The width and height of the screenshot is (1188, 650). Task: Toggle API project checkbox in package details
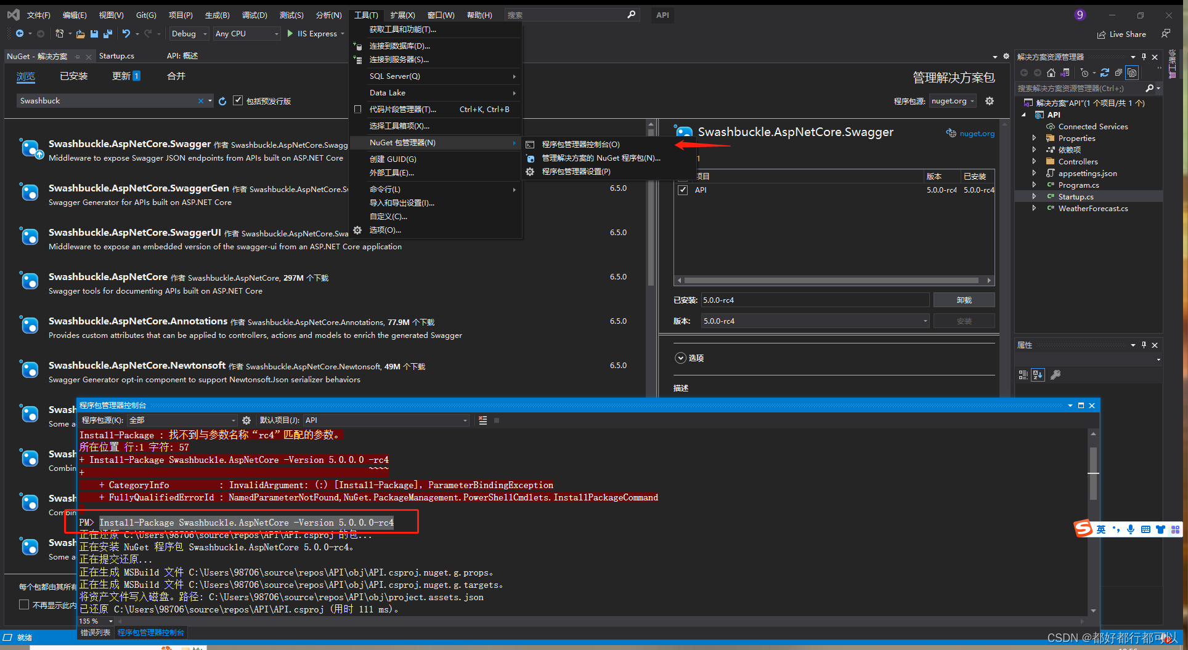tap(683, 190)
